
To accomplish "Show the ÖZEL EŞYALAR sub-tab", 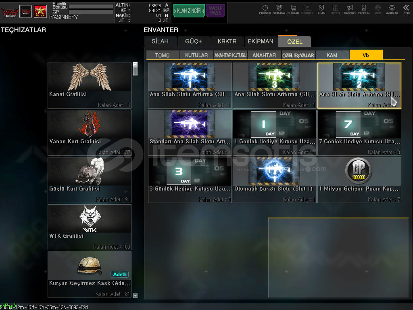I will (298, 55).
